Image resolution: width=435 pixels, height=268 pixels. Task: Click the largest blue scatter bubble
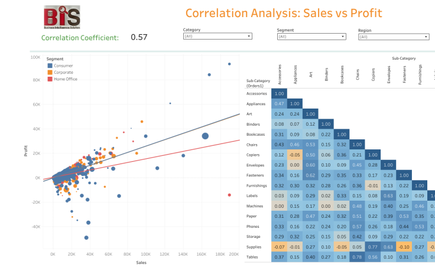click(205, 136)
